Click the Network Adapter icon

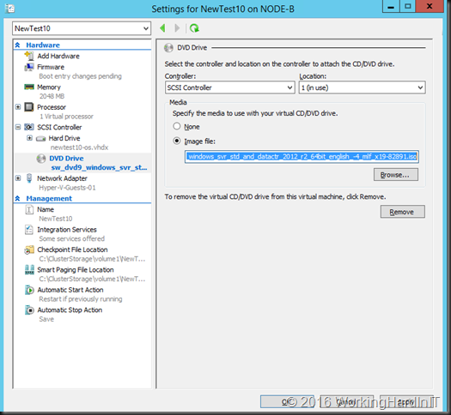coord(29,178)
